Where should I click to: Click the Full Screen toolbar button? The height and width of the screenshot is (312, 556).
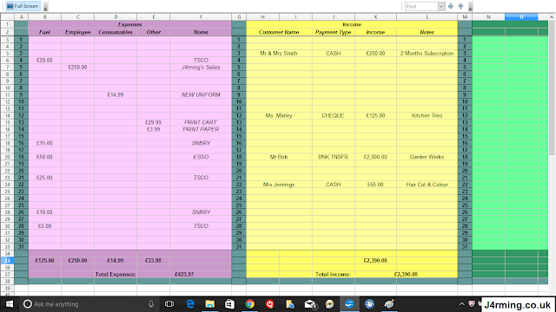pos(23,6)
